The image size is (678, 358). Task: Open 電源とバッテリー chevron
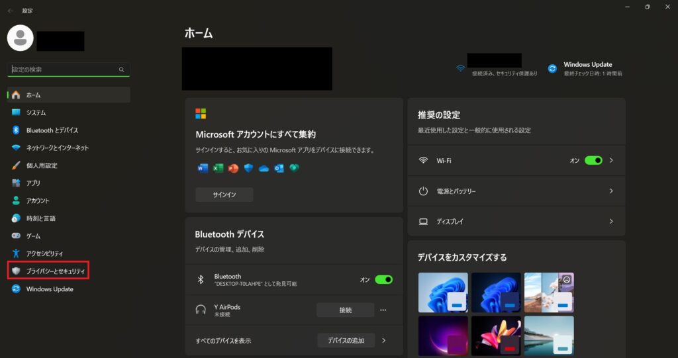[611, 191]
